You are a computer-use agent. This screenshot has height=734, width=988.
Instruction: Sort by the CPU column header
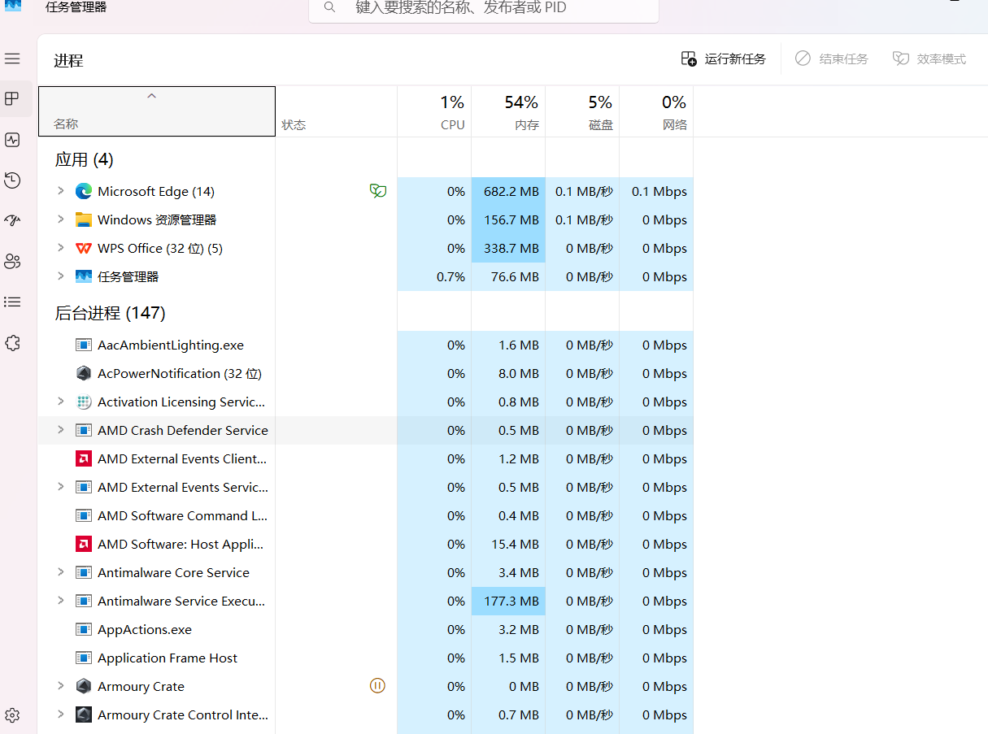pos(434,111)
